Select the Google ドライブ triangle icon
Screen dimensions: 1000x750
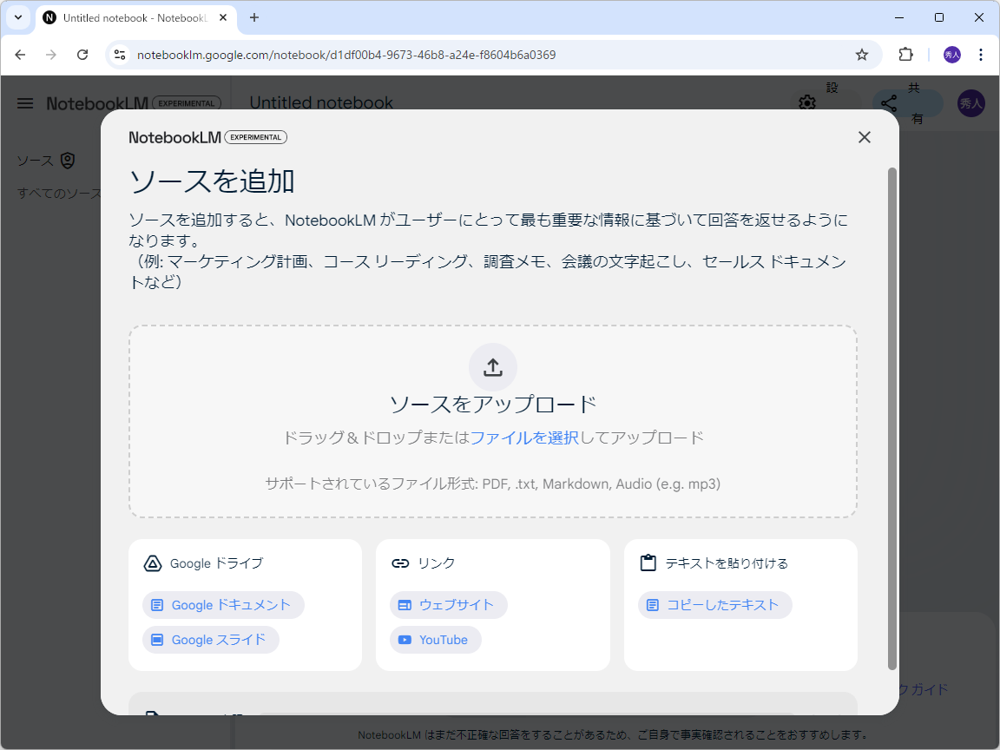(x=152, y=562)
